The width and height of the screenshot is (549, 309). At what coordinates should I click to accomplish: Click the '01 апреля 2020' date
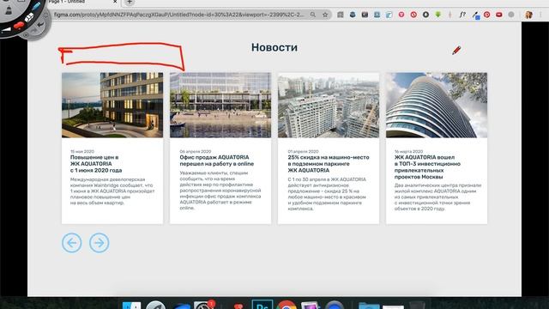click(x=303, y=151)
